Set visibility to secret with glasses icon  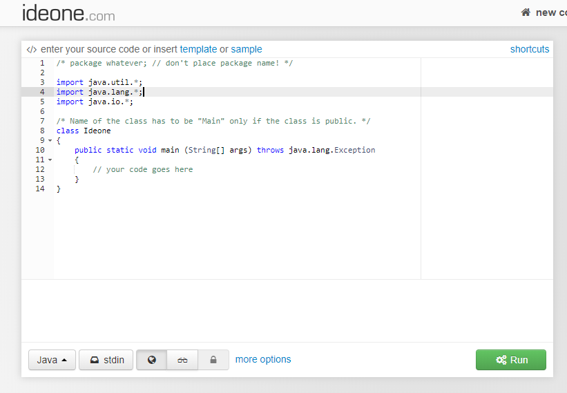(x=182, y=360)
